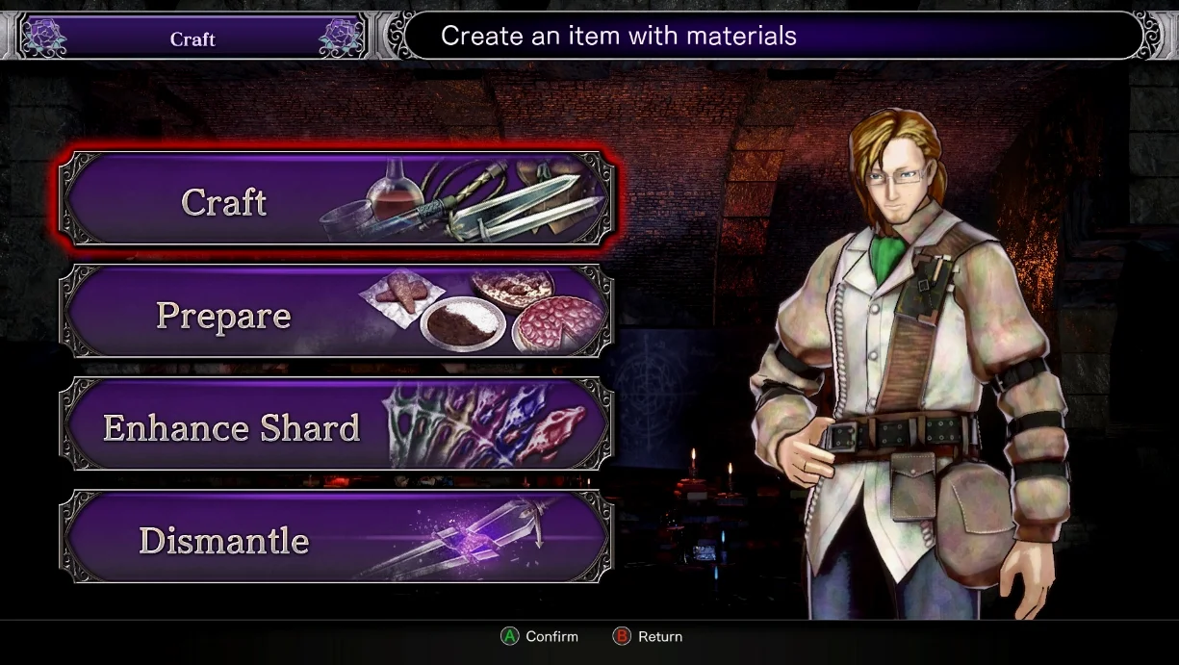Click the right rose emblem in Craft header
1179x665 pixels.
[341, 38]
